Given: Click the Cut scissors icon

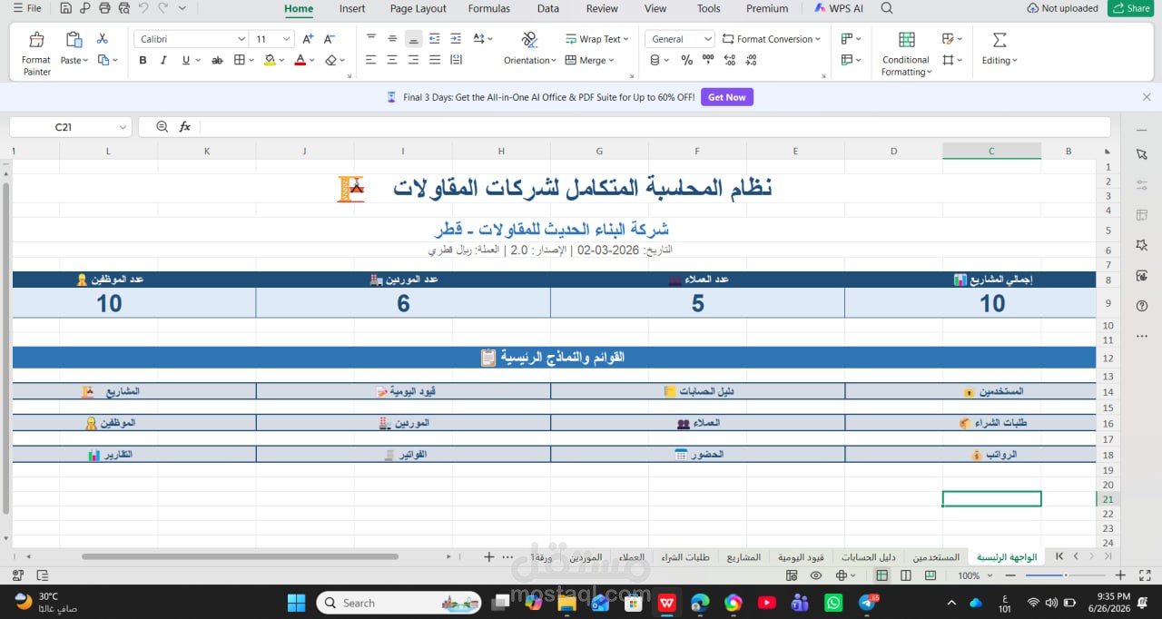Looking at the screenshot, I should [x=103, y=39].
